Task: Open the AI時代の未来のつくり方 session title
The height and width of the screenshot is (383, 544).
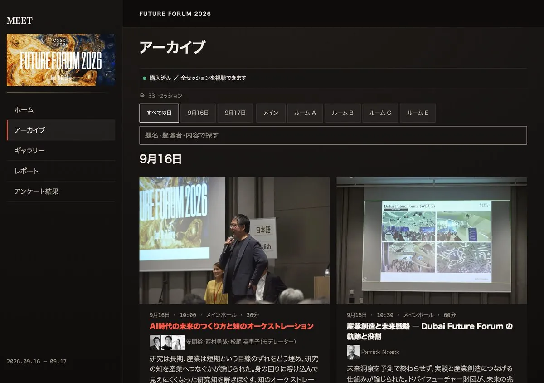Action: pos(232,326)
